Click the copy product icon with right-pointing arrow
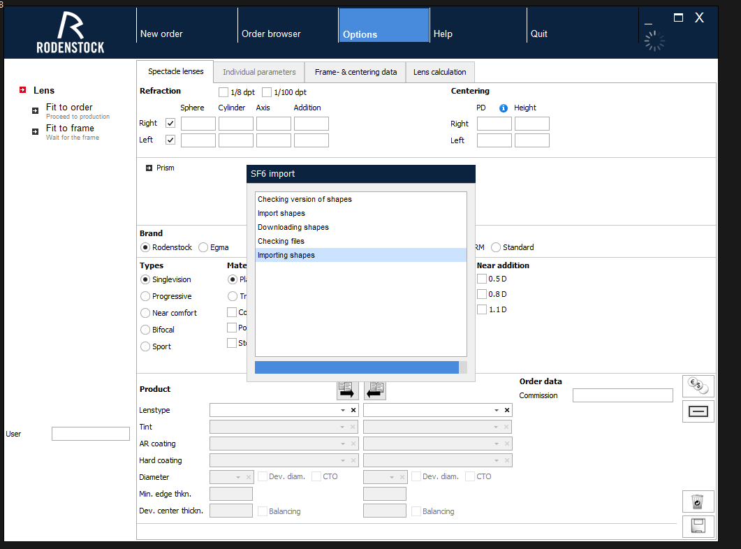The width and height of the screenshot is (741, 549). pos(346,390)
